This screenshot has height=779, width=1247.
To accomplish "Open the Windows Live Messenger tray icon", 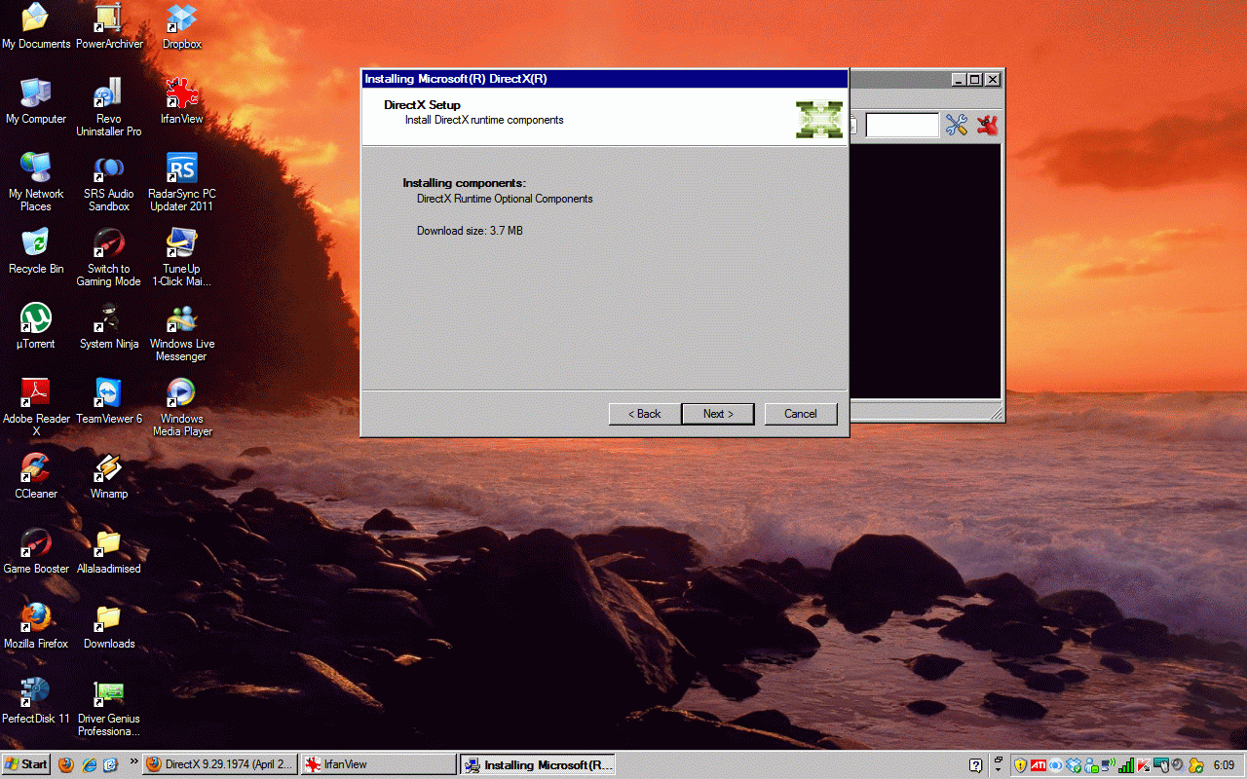I will pos(1091,766).
